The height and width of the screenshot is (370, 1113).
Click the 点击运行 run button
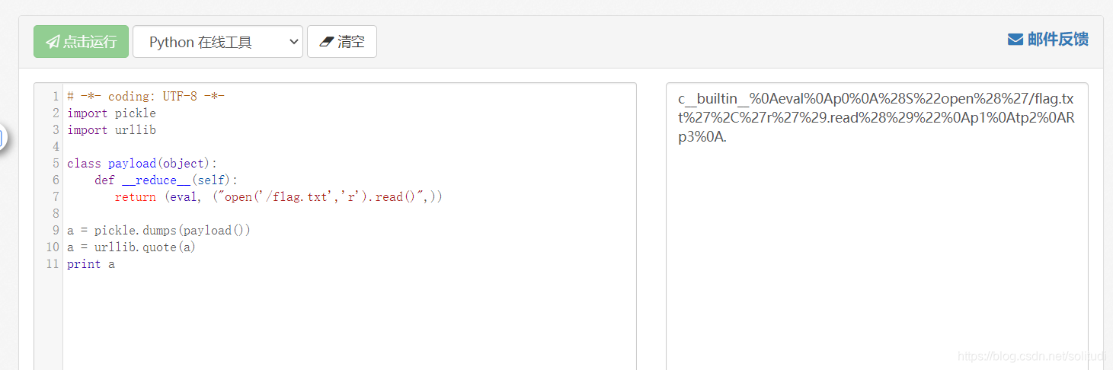[x=81, y=42]
